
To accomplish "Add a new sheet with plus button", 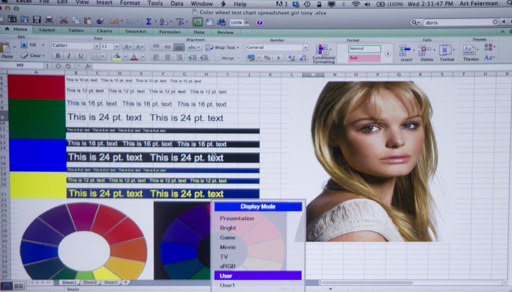I will click(x=125, y=282).
